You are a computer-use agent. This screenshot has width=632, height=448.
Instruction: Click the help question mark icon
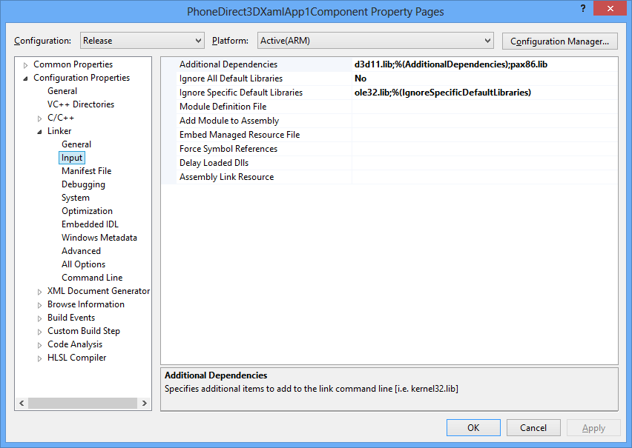580,8
